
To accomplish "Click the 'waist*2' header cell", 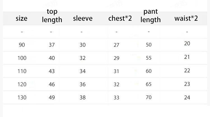I will (x=186, y=18).
